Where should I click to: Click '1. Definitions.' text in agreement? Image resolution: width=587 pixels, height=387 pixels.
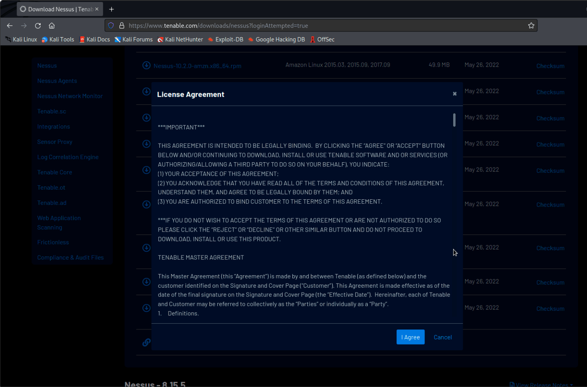coord(178,313)
